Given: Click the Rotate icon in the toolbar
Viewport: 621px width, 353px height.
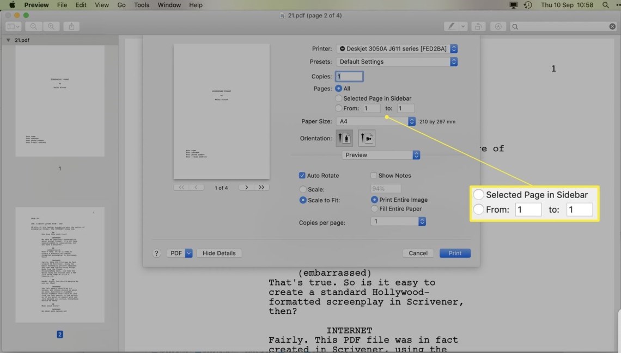Looking at the screenshot, I should coord(478,26).
